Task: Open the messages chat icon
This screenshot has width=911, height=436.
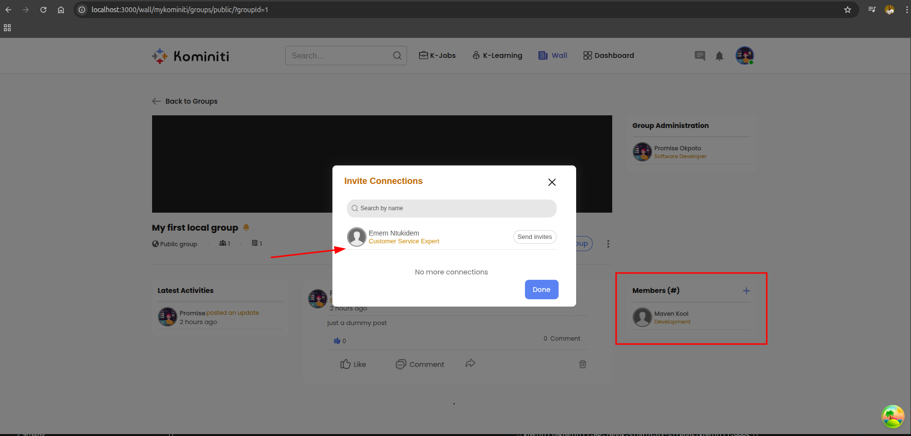Action: click(x=699, y=56)
